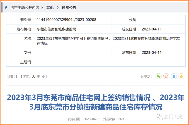Click the 分享到 label
The height and width of the screenshot is (125, 189).
point(146,77)
